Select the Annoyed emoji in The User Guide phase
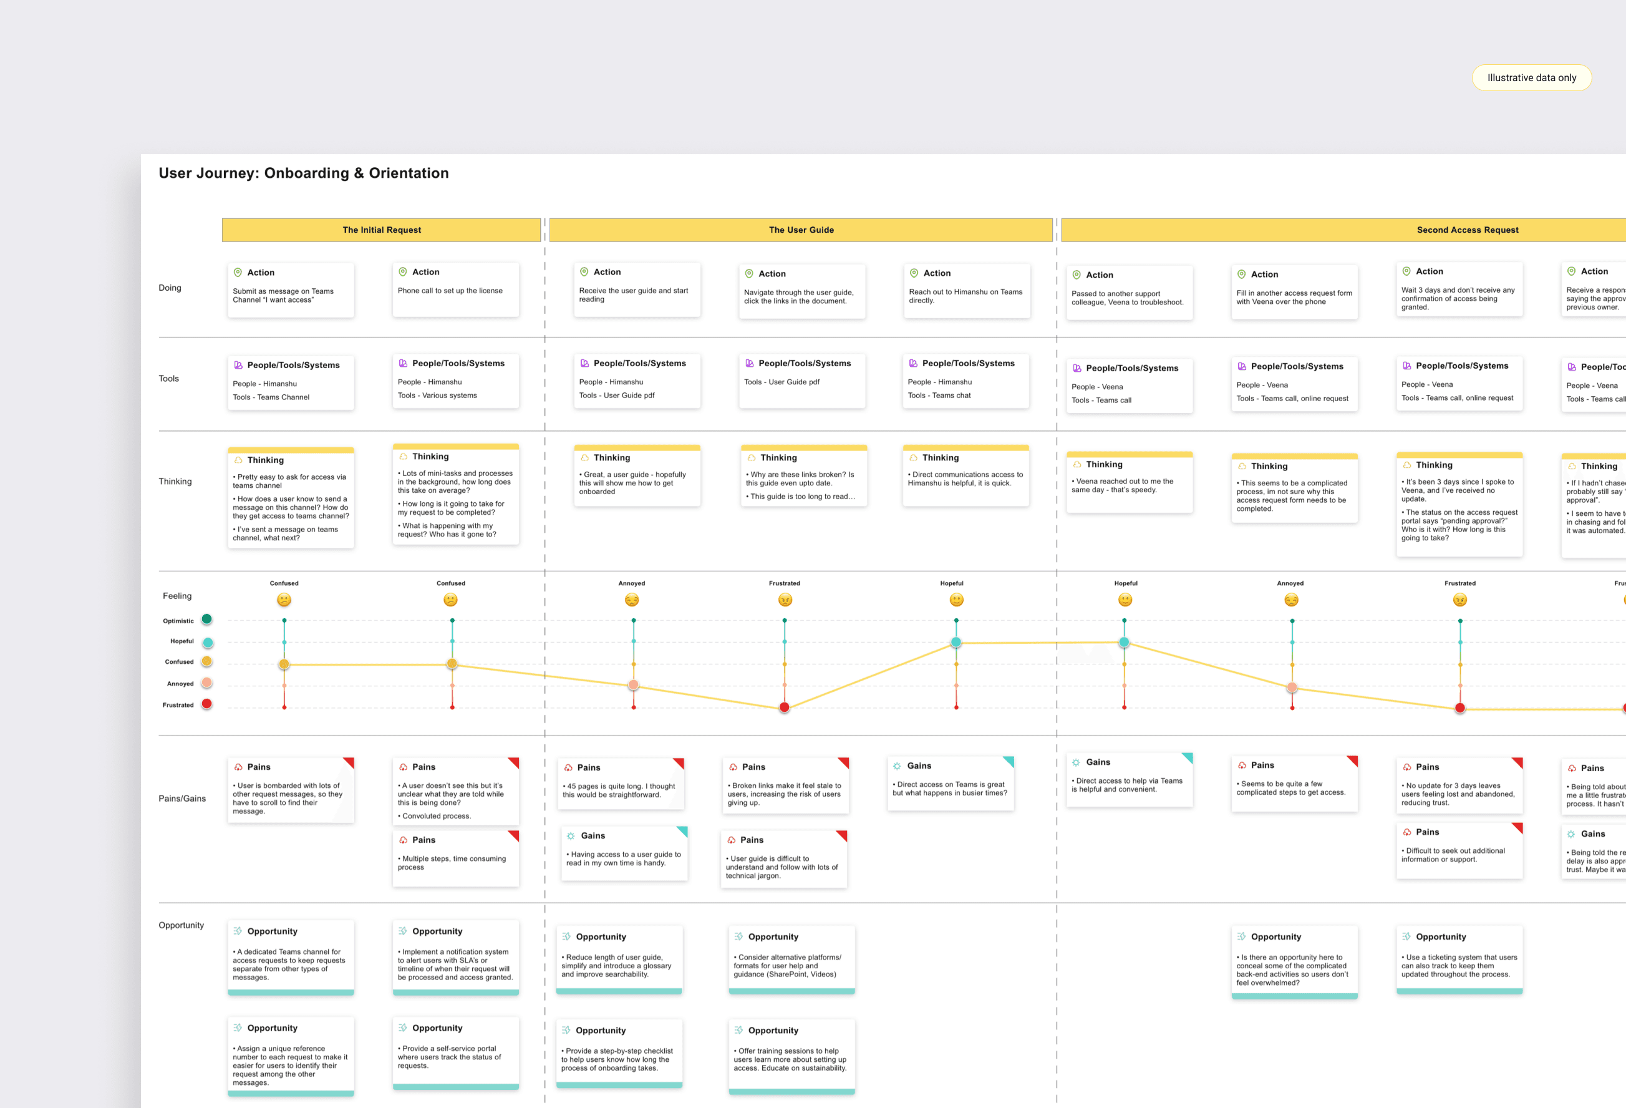The height and width of the screenshot is (1108, 1626). (632, 600)
